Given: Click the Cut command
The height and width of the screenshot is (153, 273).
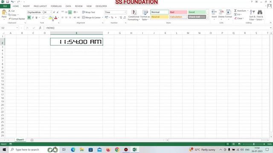Looking at the screenshot, I should [12, 11].
